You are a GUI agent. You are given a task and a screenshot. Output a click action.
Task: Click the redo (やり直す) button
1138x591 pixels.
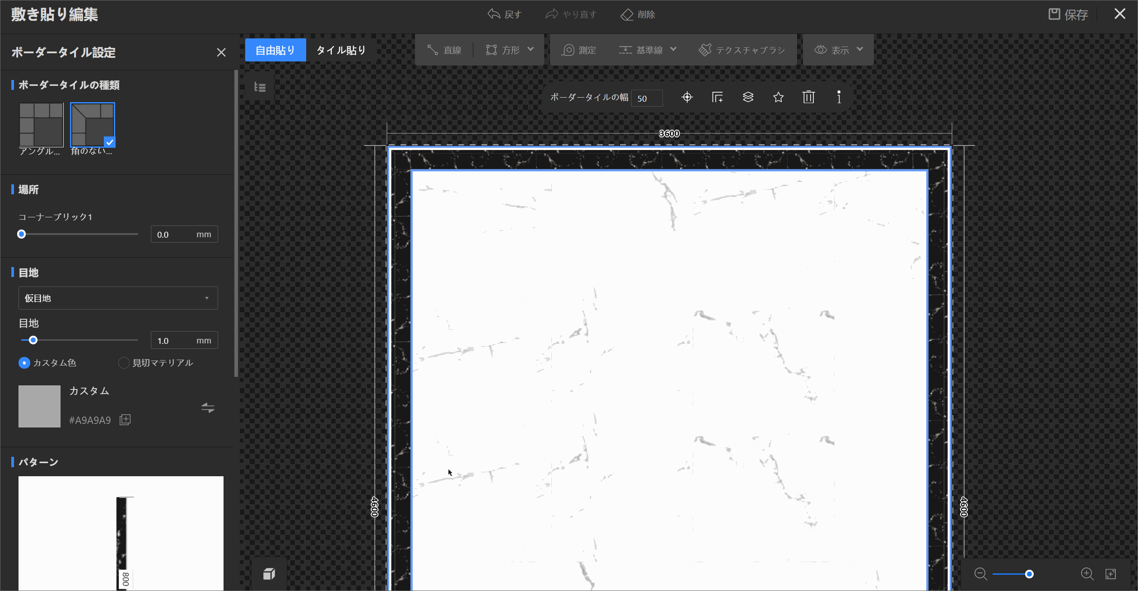[x=571, y=14]
